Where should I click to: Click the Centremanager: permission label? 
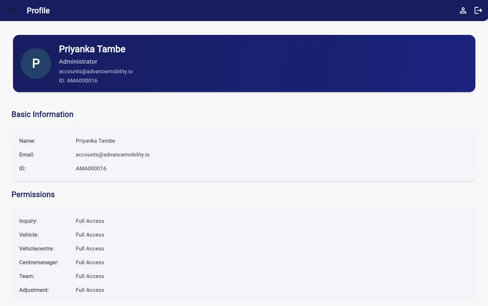[x=39, y=262]
